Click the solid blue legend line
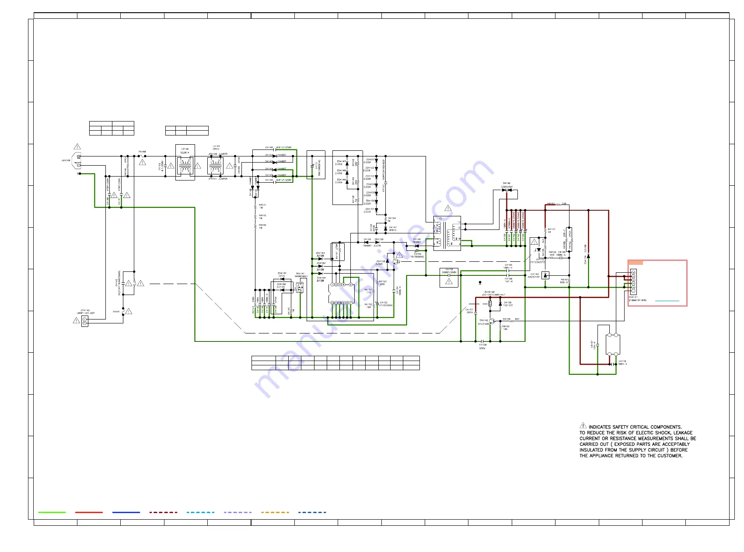The height and width of the screenshot is (552, 744). point(126,512)
